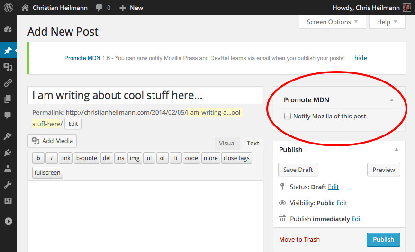Insert italic tag with the i button

[x=52, y=158]
